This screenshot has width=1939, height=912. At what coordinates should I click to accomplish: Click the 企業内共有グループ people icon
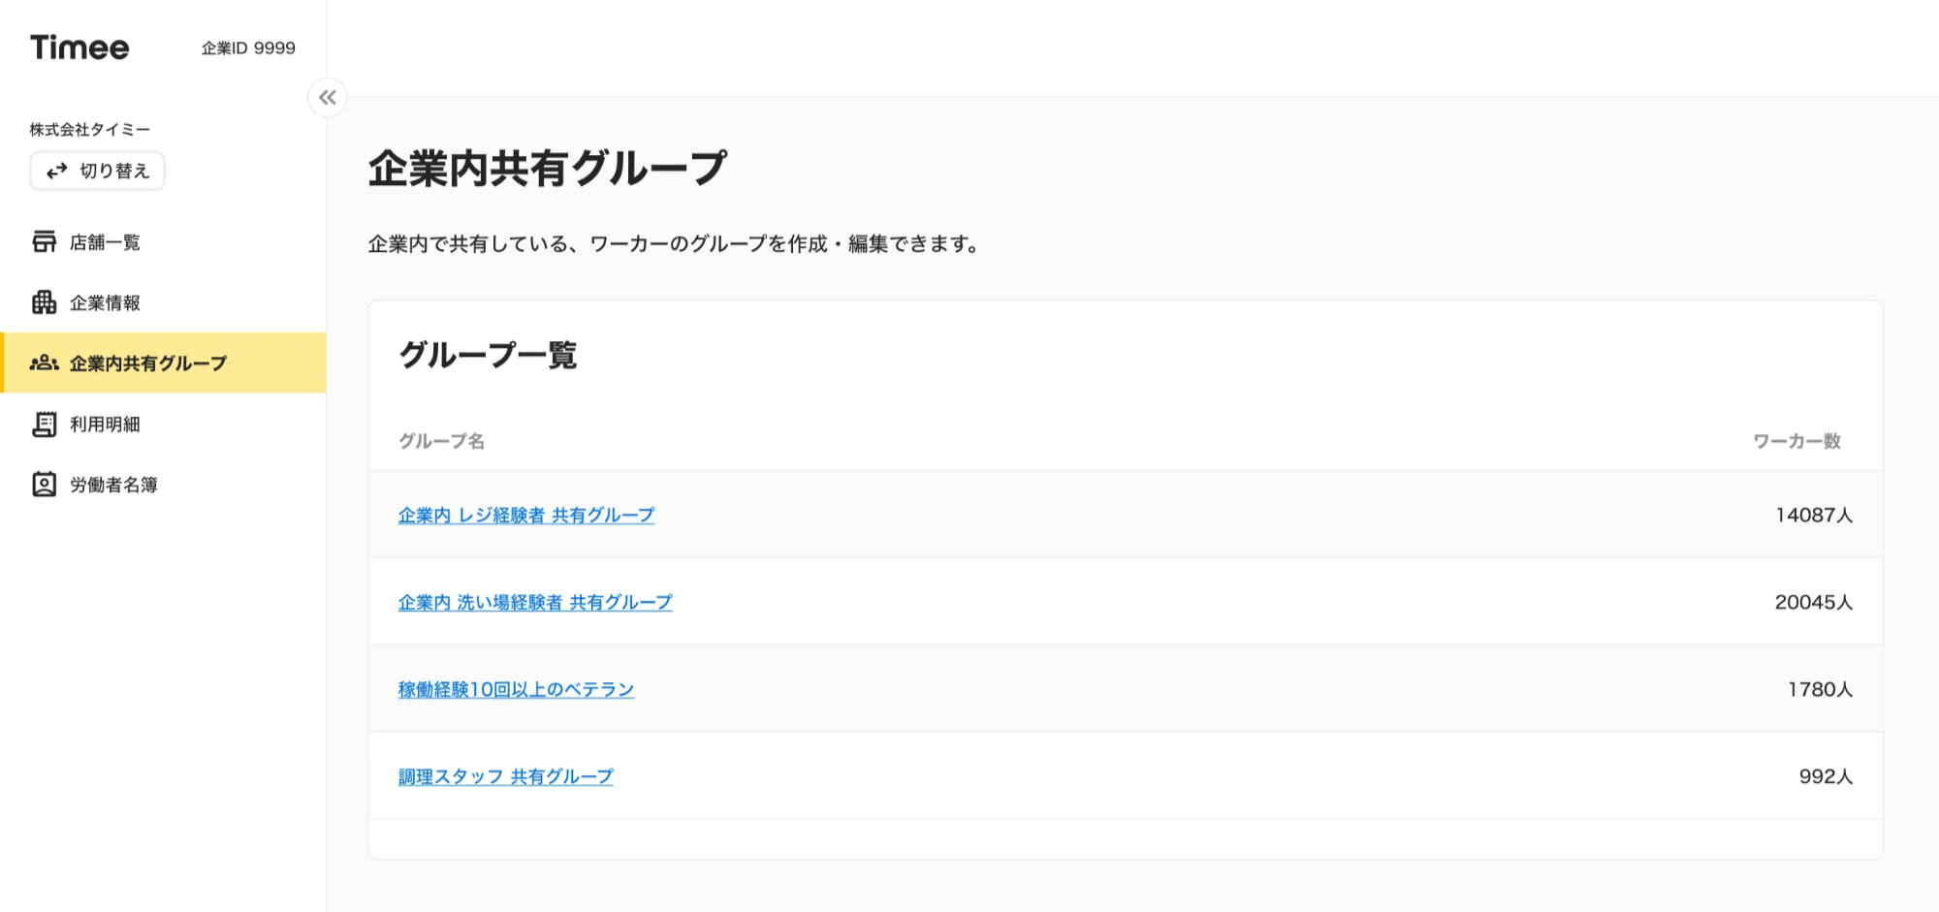(x=44, y=363)
